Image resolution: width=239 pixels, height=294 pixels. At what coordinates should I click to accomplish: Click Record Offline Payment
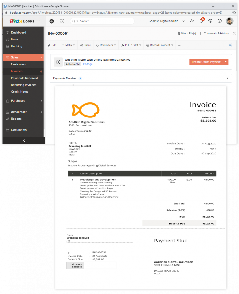click(206, 62)
